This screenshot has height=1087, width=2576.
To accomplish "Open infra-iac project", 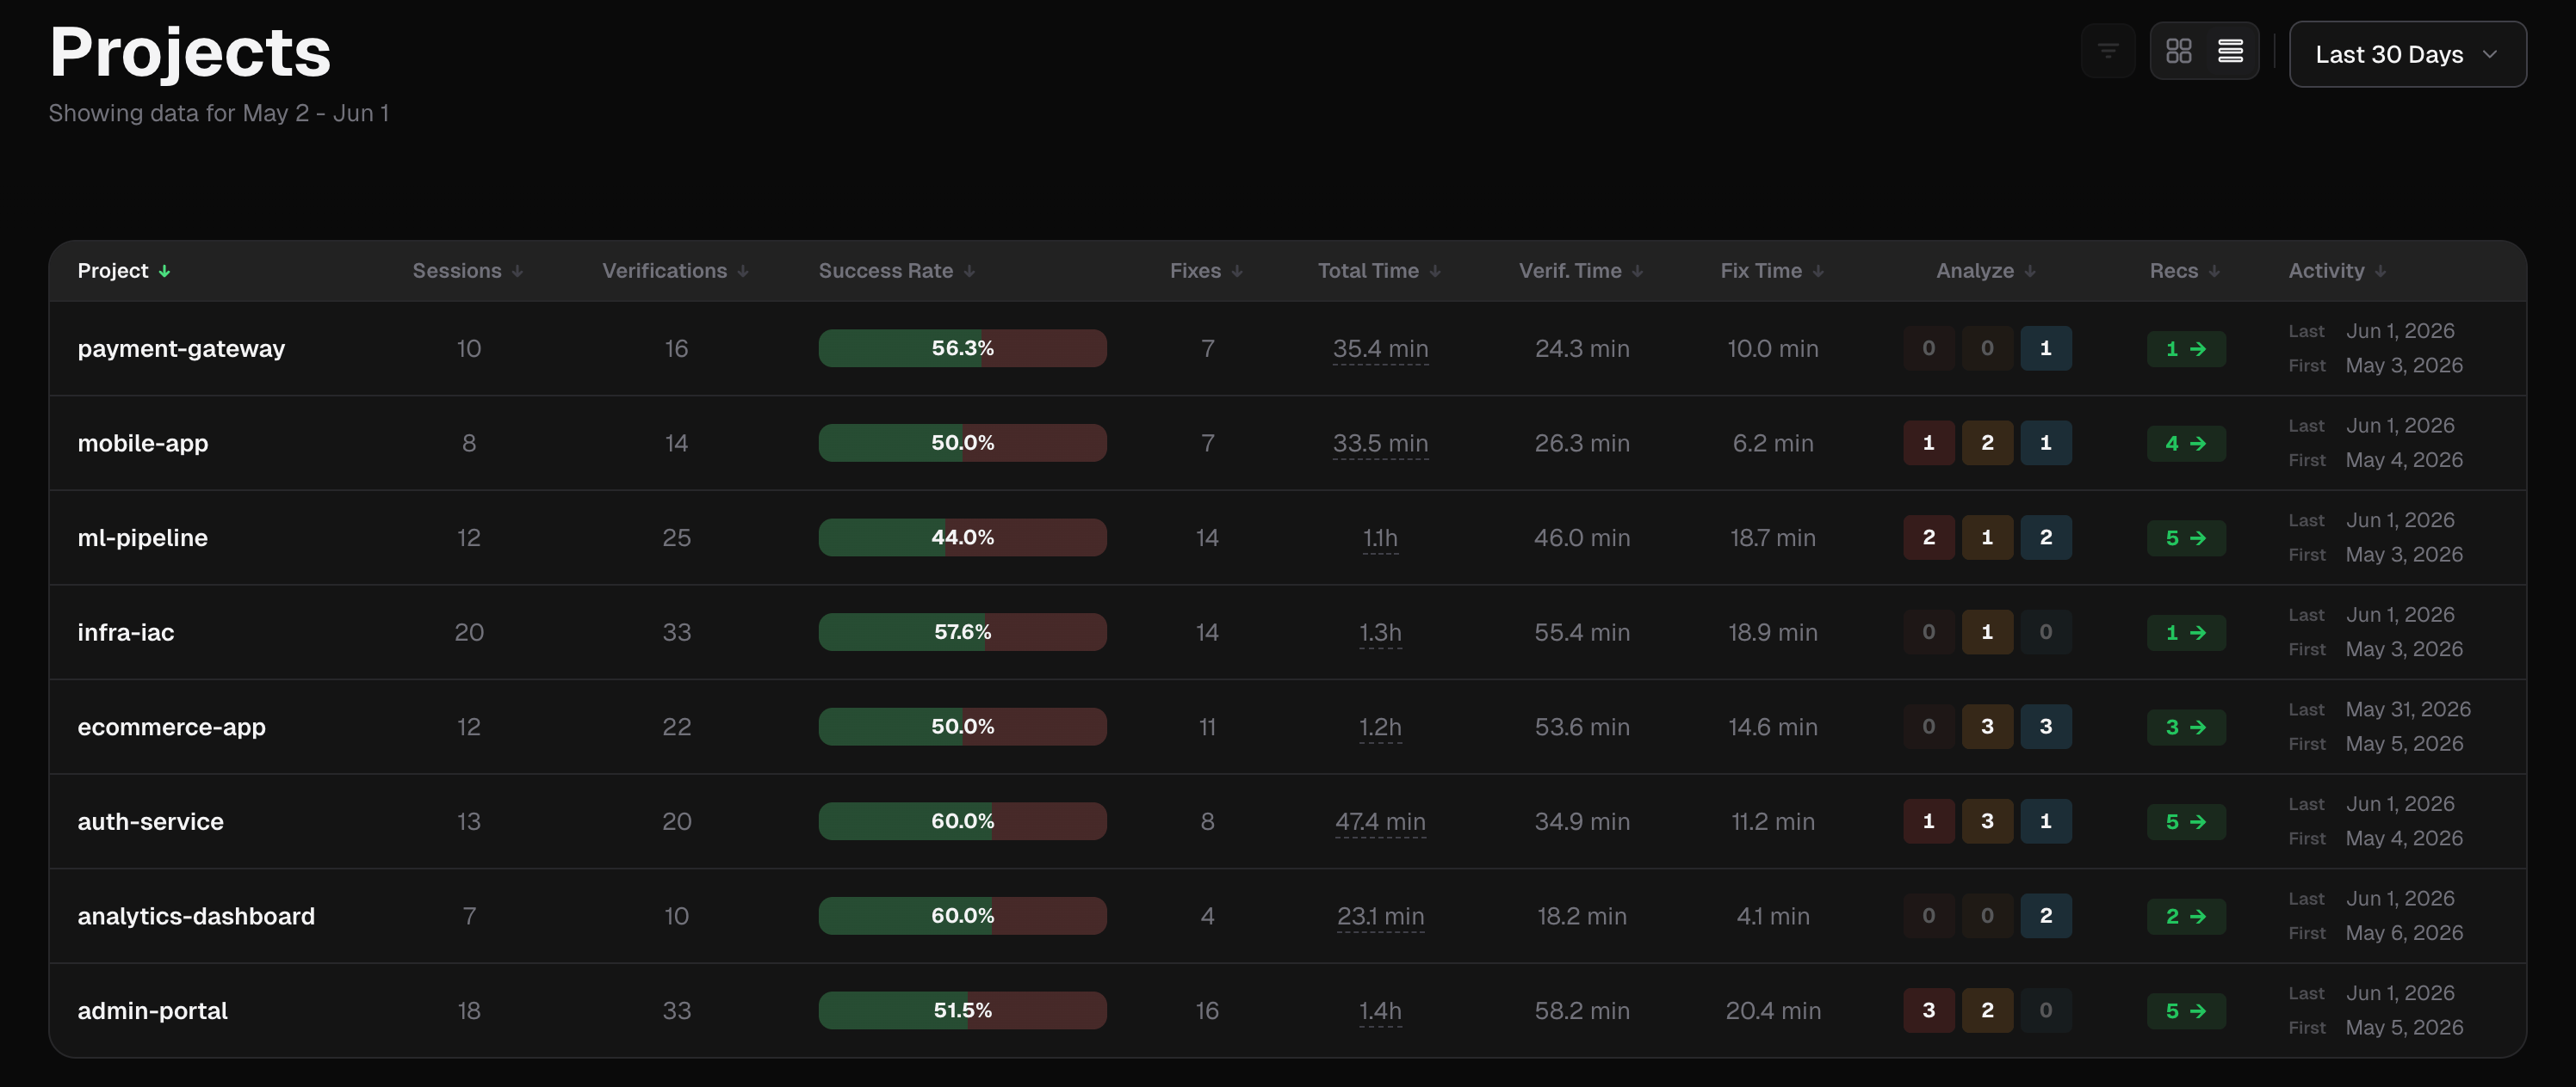I will tap(126, 632).
